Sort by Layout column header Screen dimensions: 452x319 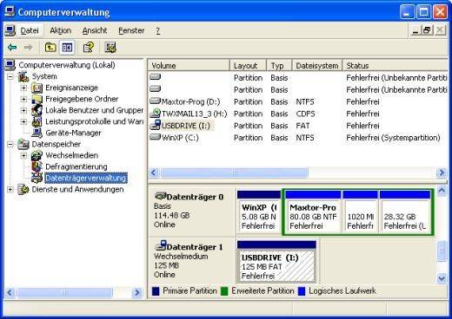click(249, 66)
